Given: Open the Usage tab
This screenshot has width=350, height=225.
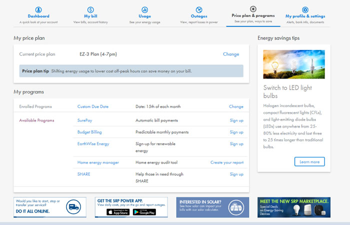Looking at the screenshot, I should (x=144, y=16).
